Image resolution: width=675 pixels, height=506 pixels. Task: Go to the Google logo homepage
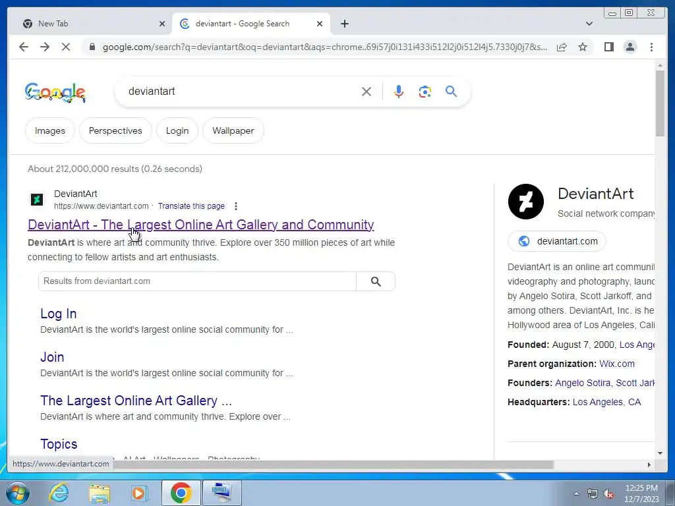click(x=55, y=92)
